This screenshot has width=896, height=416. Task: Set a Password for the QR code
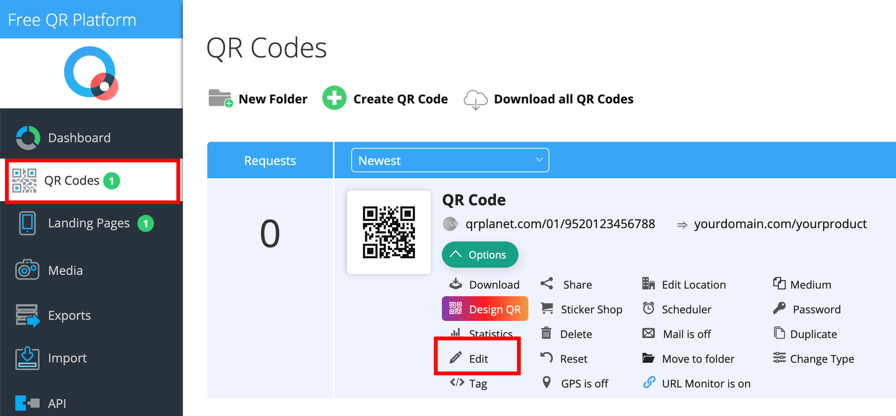(x=816, y=309)
